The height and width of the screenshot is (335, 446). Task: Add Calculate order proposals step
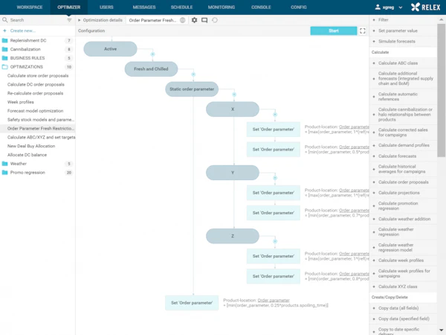pos(403,182)
